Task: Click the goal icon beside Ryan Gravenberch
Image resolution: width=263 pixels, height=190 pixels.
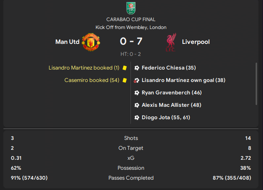Action: [137, 93]
